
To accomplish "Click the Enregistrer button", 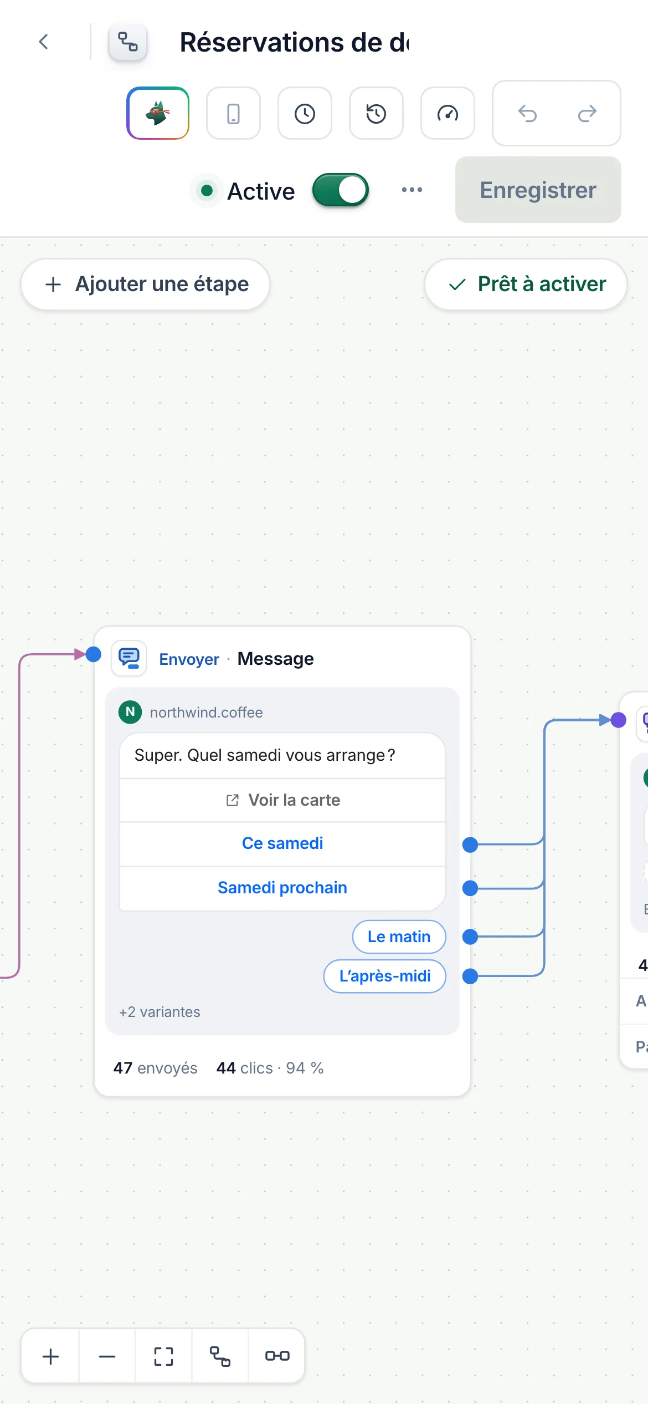I will coord(538,190).
